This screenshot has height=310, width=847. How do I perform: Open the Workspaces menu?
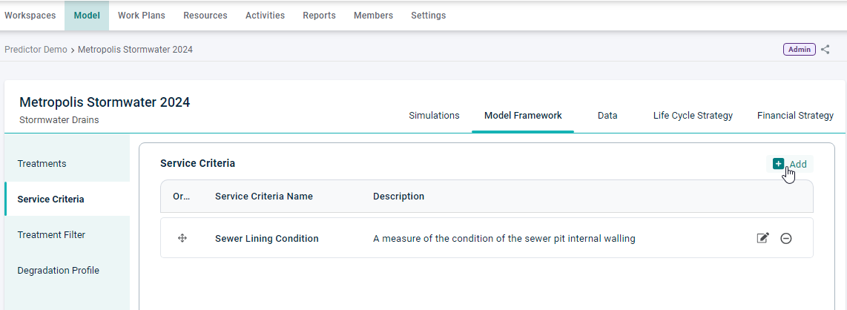click(30, 16)
